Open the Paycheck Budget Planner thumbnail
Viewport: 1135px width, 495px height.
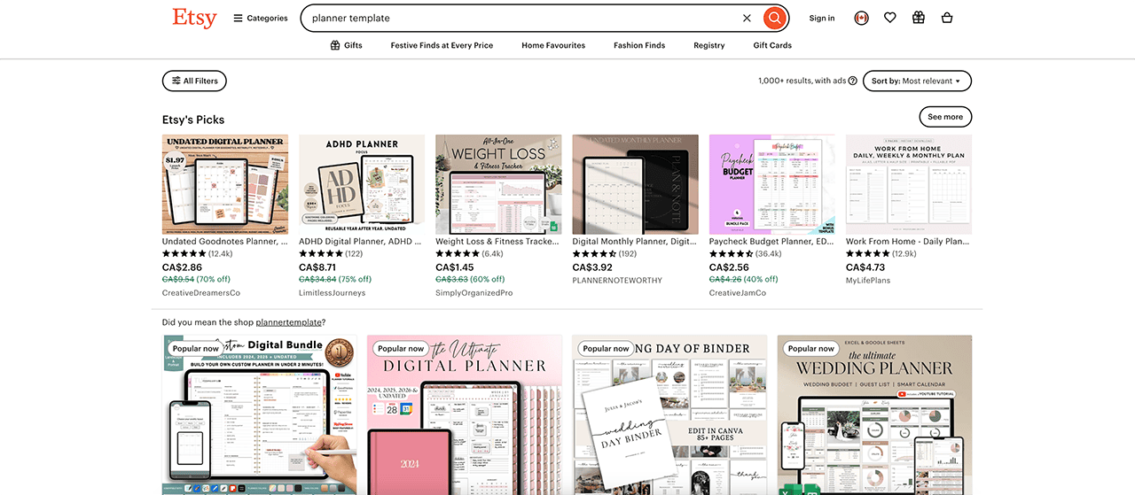772,184
